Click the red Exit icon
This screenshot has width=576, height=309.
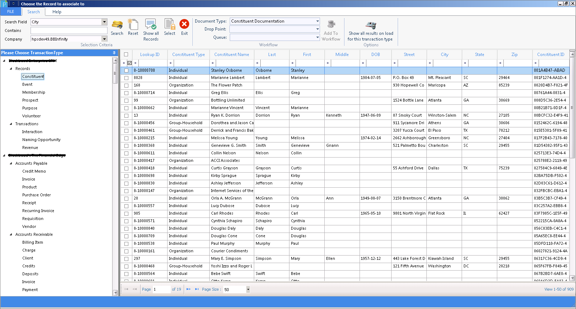point(184,24)
